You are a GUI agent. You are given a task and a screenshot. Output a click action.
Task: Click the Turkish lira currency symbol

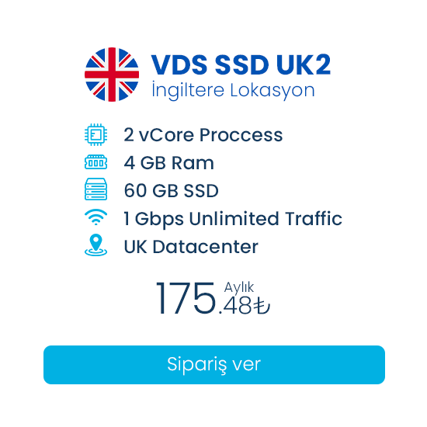click(262, 306)
